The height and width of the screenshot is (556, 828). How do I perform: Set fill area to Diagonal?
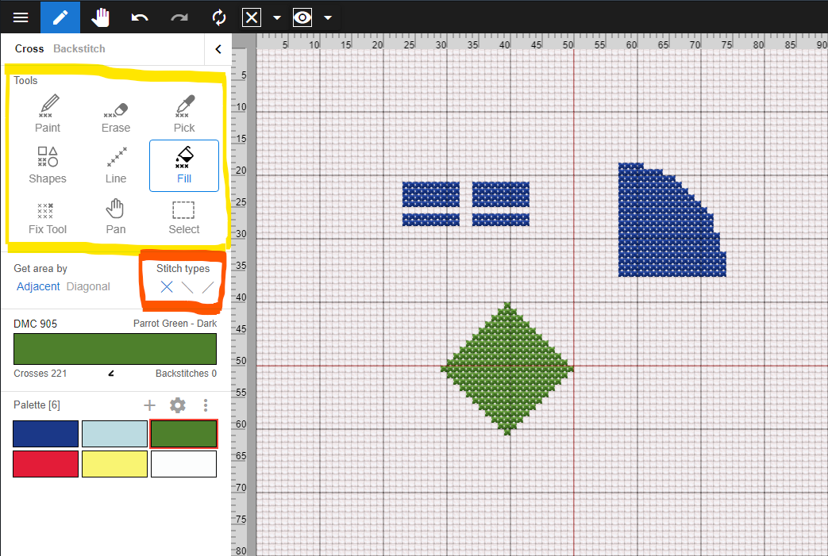88,286
